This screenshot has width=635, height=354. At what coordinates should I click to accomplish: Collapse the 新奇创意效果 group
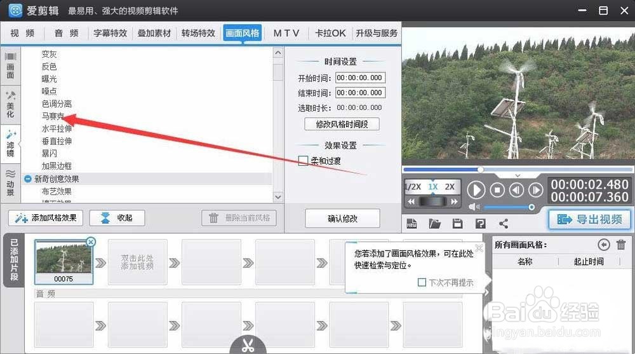pos(27,179)
